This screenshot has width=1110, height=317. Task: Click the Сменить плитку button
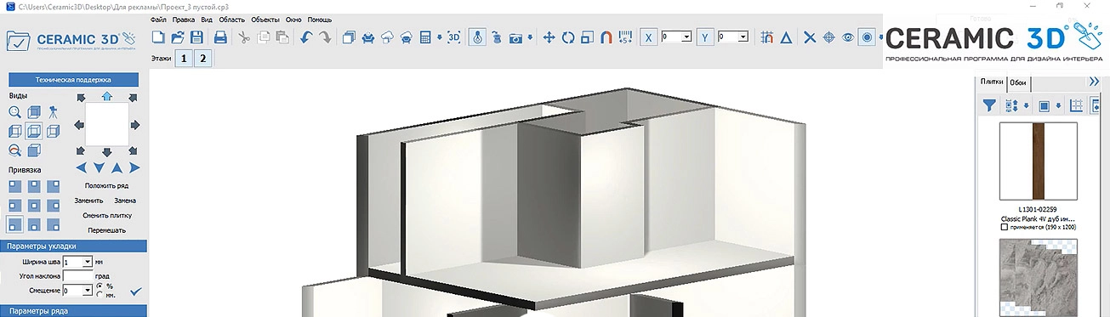pos(106,216)
